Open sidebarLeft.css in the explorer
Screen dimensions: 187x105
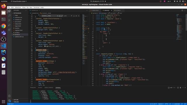coord(19,37)
